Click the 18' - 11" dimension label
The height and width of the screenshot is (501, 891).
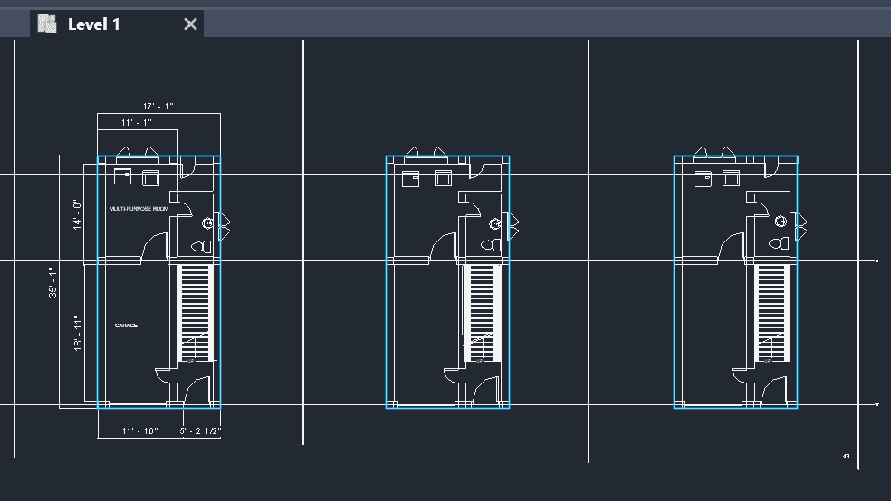78,334
